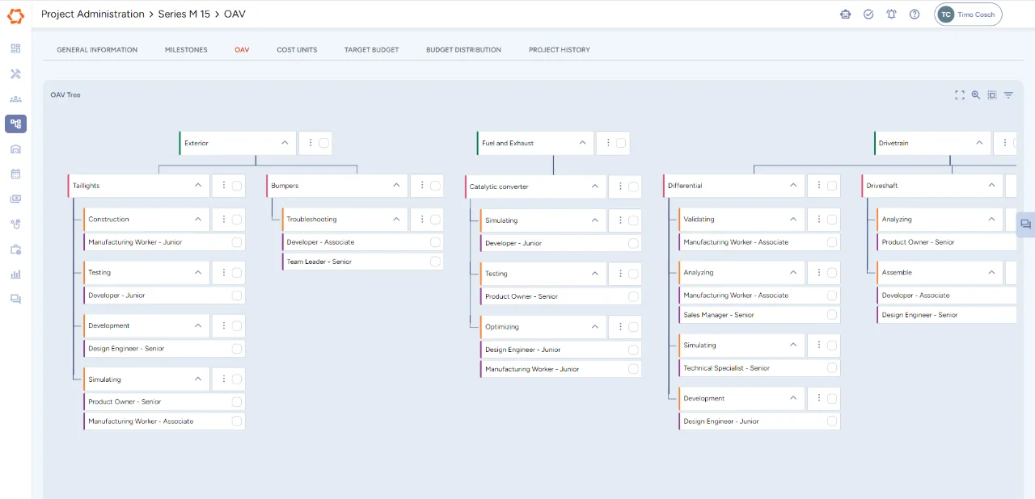Open the Timo Cosch user profile button
Viewport: 1035px width, 499px height.
[968, 15]
